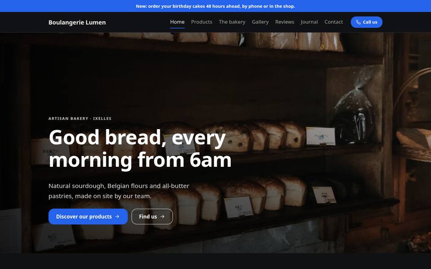The width and height of the screenshot is (431, 269).
Task: Navigate to the Journal page
Action: point(309,22)
